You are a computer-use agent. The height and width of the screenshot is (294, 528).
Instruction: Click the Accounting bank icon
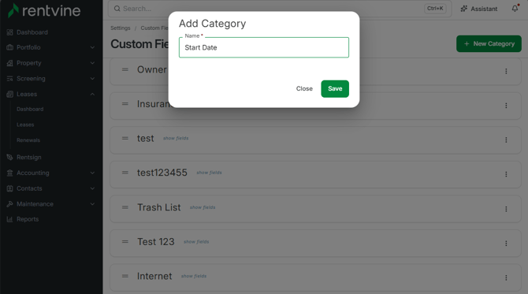coord(9,173)
